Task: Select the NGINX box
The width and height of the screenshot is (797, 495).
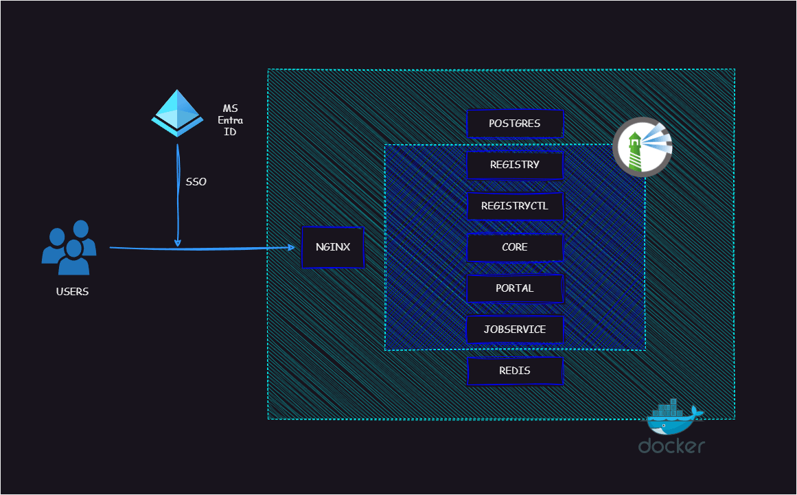Action: [x=333, y=247]
